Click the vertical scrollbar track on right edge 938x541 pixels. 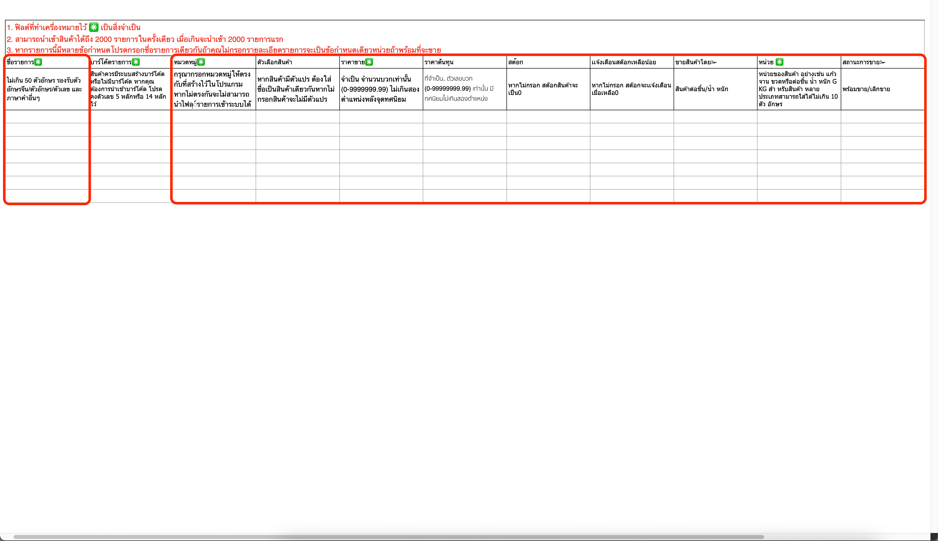click(934, 260)
